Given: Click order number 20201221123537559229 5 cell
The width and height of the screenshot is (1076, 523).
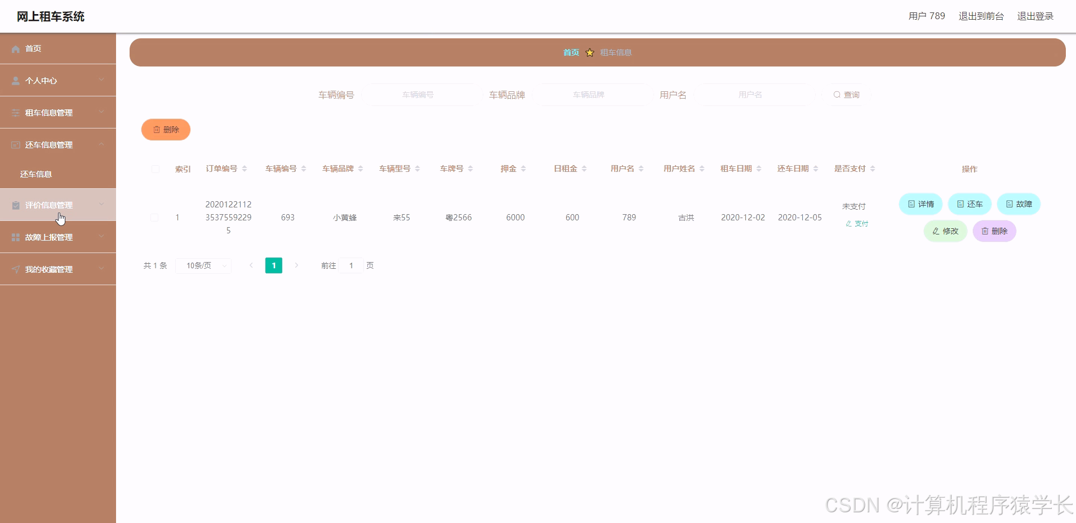Looking at the screenshot, I should [x=229, y=218].
